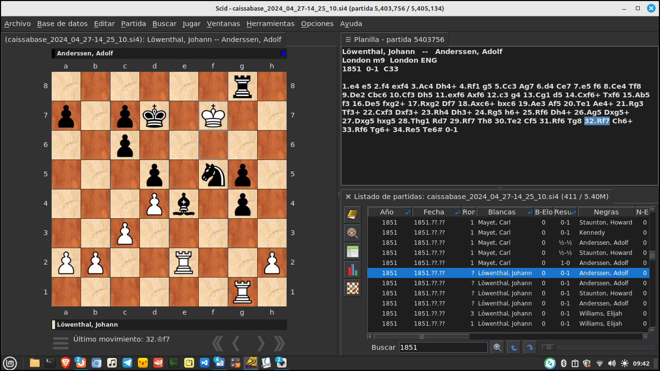
Task: Open the Archivo menu
Action: 17,24
